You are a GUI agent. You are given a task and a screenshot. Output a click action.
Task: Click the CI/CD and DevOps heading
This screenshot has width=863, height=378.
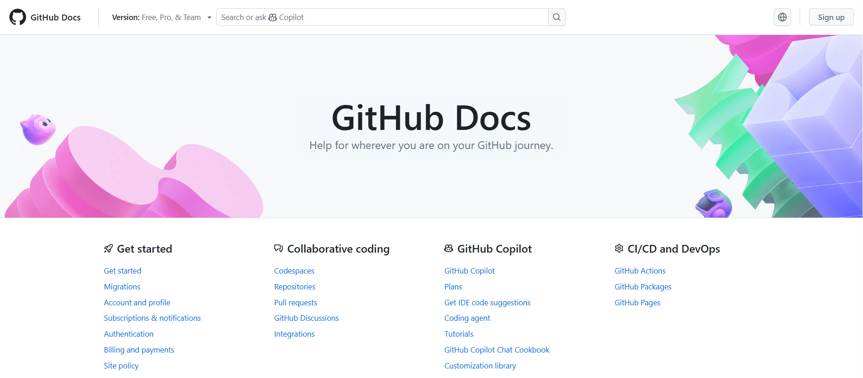(674, 249)
